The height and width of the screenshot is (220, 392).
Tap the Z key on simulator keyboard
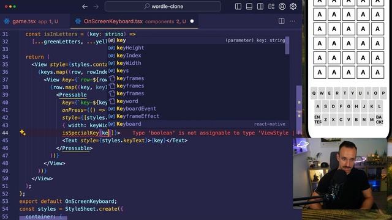tap(325, 120)
